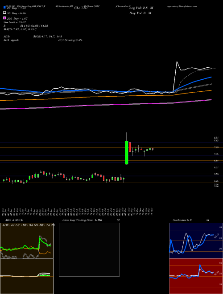Screen dimensions: 223x294
Task: Click the 7.89 price axis label
Action: coord(216,147)
